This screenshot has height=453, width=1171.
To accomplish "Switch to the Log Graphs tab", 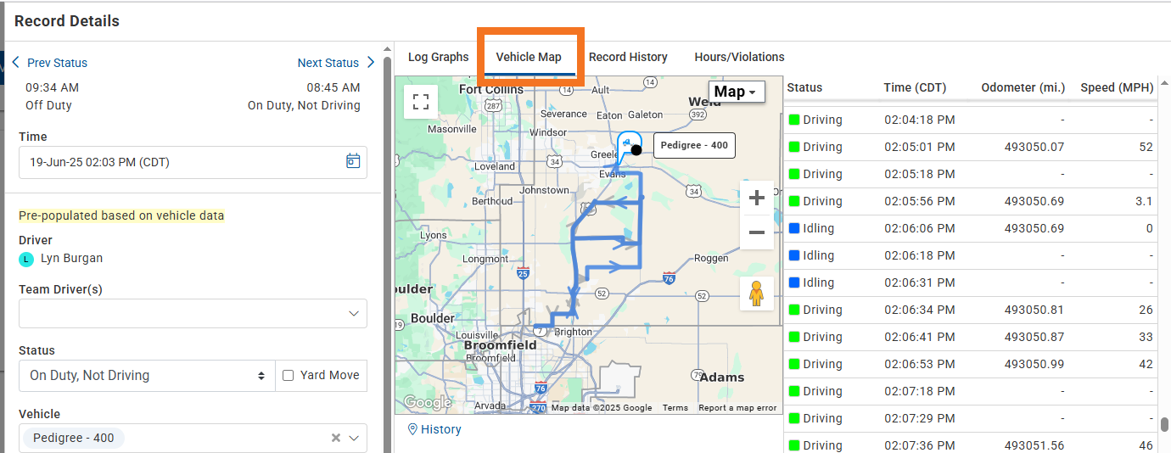I will coord(438,57).
